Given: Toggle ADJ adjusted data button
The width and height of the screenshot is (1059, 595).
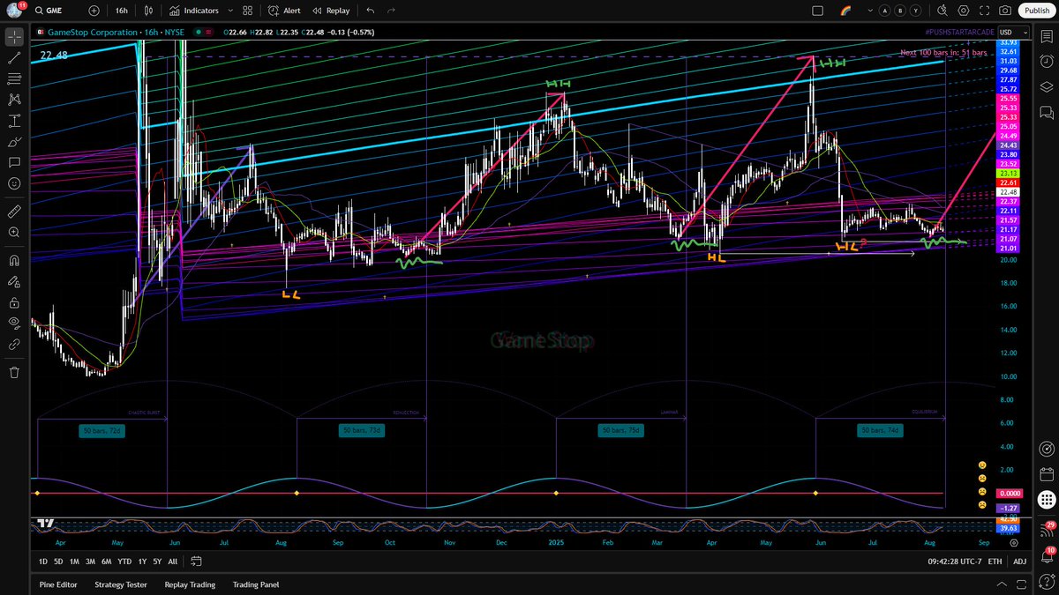Looking at the screenshot, I should [1019, 562].
